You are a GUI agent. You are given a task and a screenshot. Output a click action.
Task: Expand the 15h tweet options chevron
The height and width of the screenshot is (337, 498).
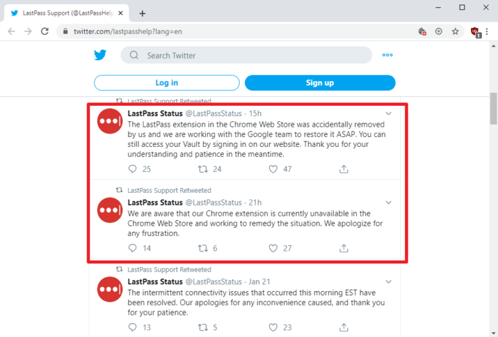pos(388,113)
